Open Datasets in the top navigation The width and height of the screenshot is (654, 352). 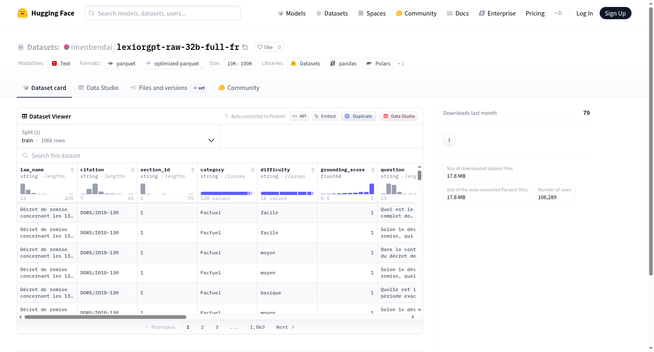332,13
